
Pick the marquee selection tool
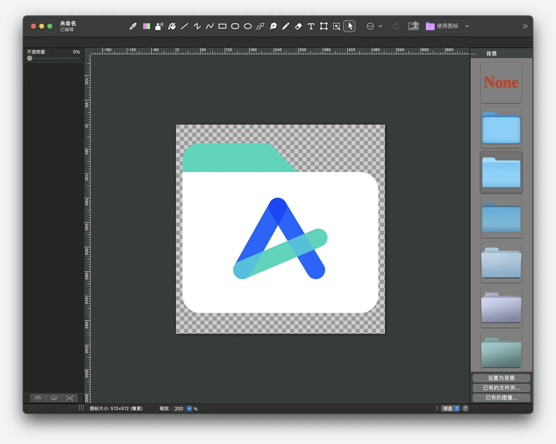pyautogui.click(x=336, y=26)
